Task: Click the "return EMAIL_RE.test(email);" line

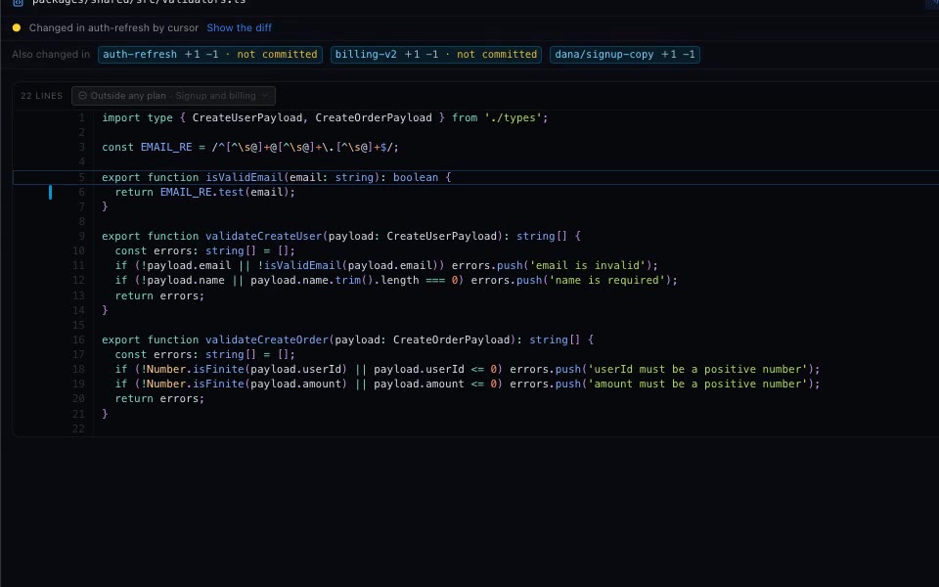Action: click(204, 193)
